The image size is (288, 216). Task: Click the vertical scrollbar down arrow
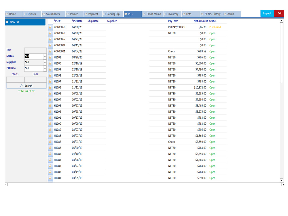click(x=281, y=180)
